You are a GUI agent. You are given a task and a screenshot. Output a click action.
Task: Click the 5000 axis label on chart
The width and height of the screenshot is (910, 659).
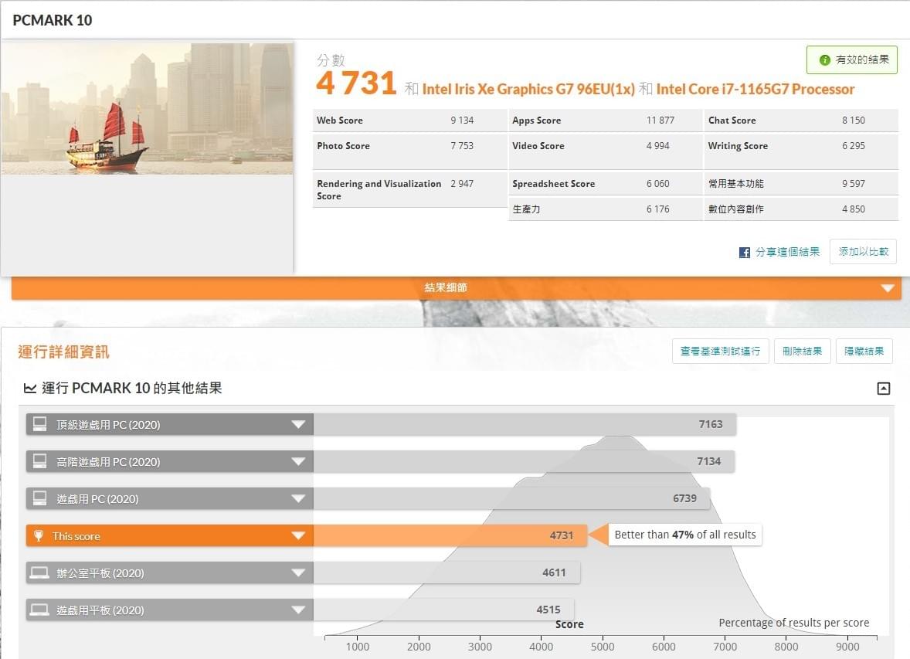[603, 647]
